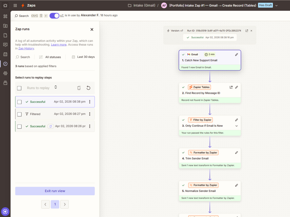The height and width of the screenshot is (217, 290).
Task: Open the AI assistant button at bottom left
Action: click(x=5, y=212)
